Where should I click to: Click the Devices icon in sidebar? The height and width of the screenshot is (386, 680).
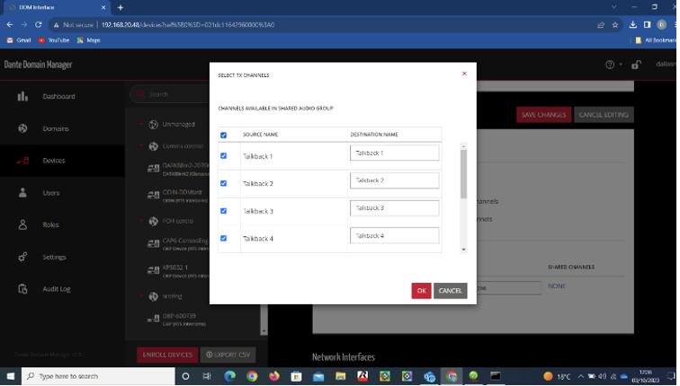pos(22,161)
